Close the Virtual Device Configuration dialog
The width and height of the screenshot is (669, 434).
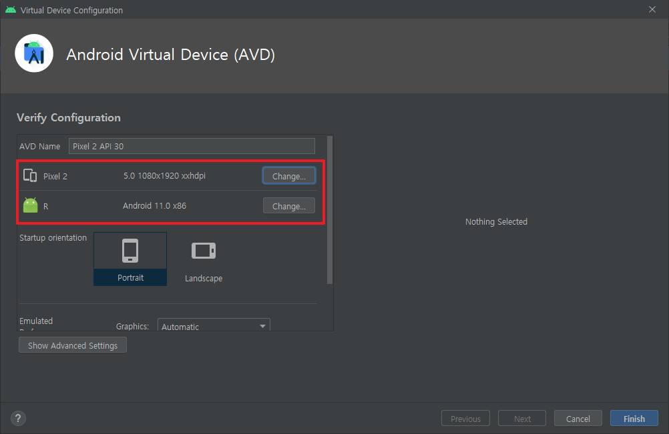click(x=652, y=9)
